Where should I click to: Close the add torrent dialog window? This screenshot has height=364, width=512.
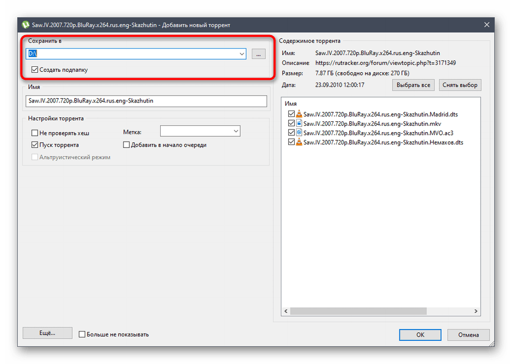coord(487,25)
